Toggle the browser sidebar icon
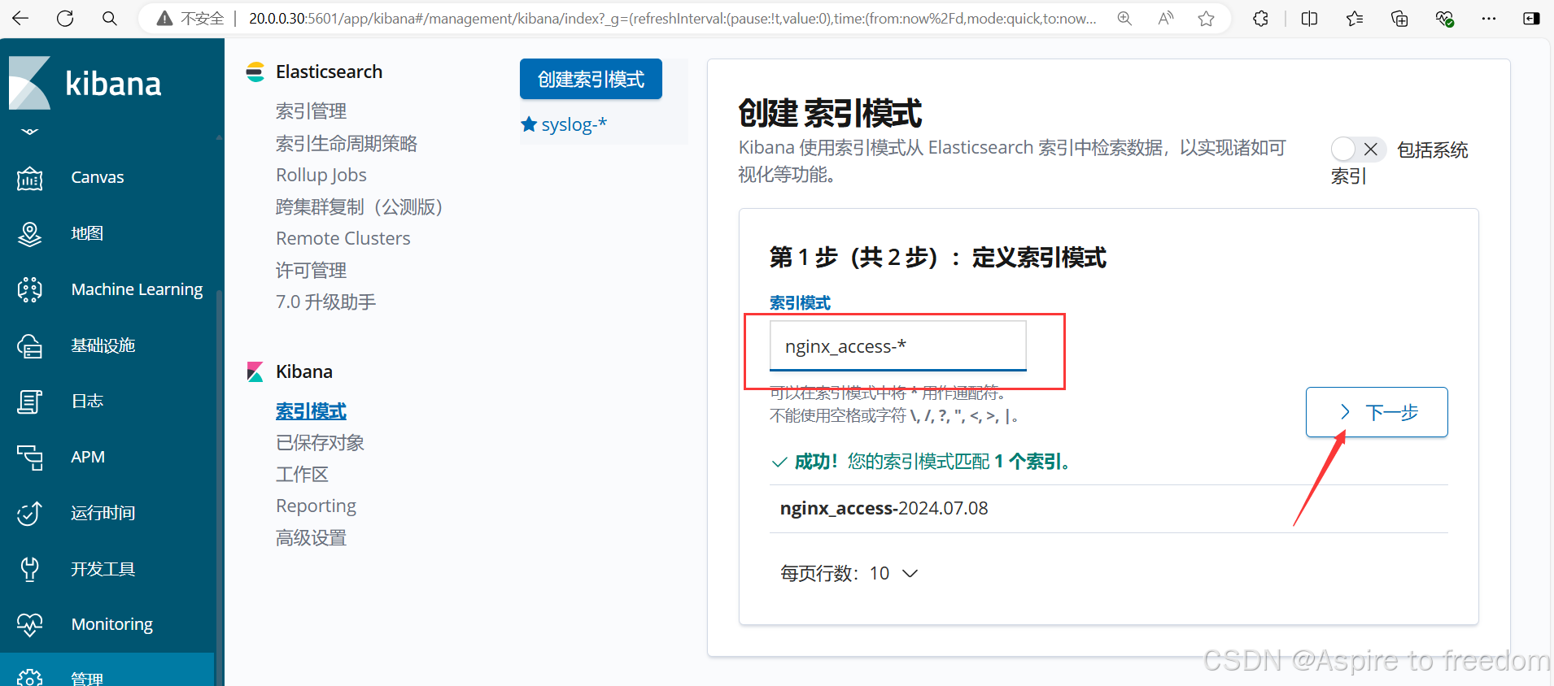The image size is (1554, 686). point(1531,18)
